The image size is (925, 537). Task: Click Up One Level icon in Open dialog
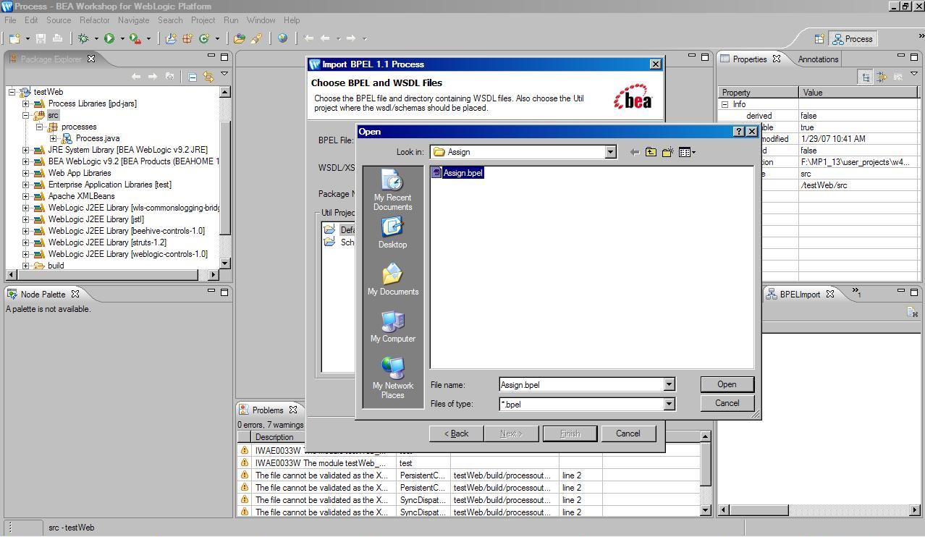[651, 152]
